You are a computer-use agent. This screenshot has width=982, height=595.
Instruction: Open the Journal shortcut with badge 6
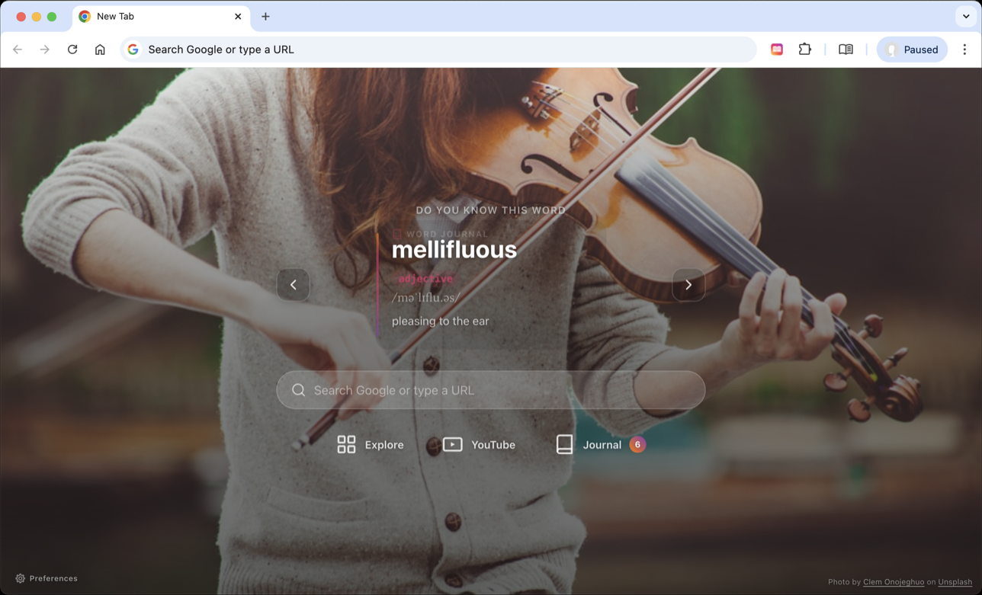[602, 444]
